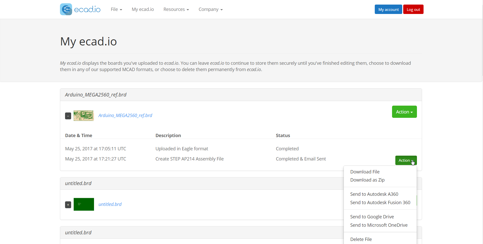Go to My ecad.io nav link

pyautogui.click(x=143, y=9)
